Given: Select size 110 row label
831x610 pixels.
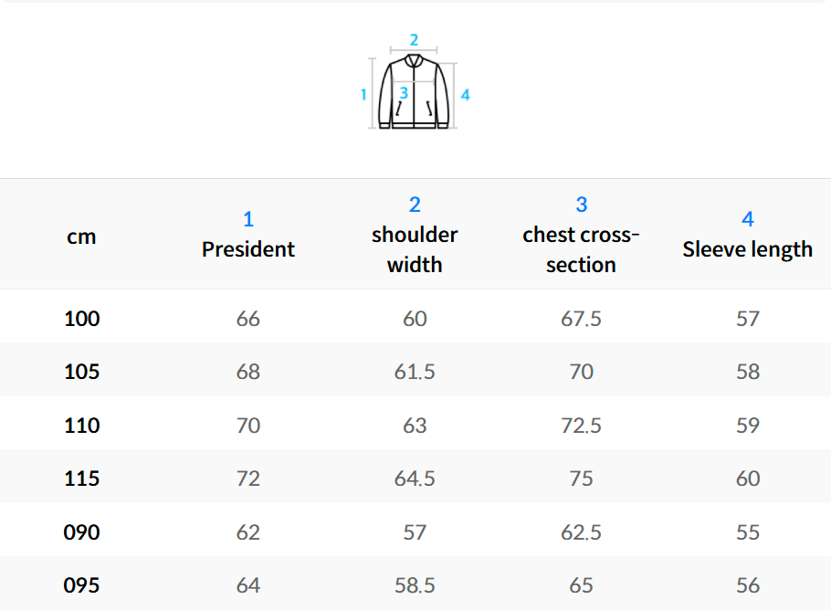Looking at the screenshot, I should pyautogui.click(x=82, y=426).
